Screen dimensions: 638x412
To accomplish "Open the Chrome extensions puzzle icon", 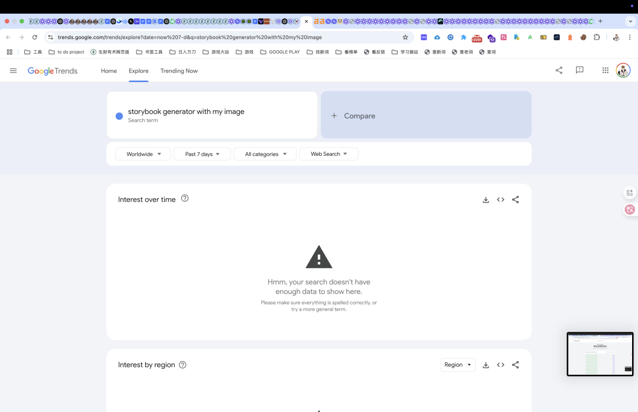I will click(597, 37).
